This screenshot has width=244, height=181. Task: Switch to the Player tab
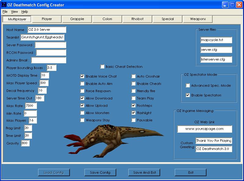pos(47,19)
